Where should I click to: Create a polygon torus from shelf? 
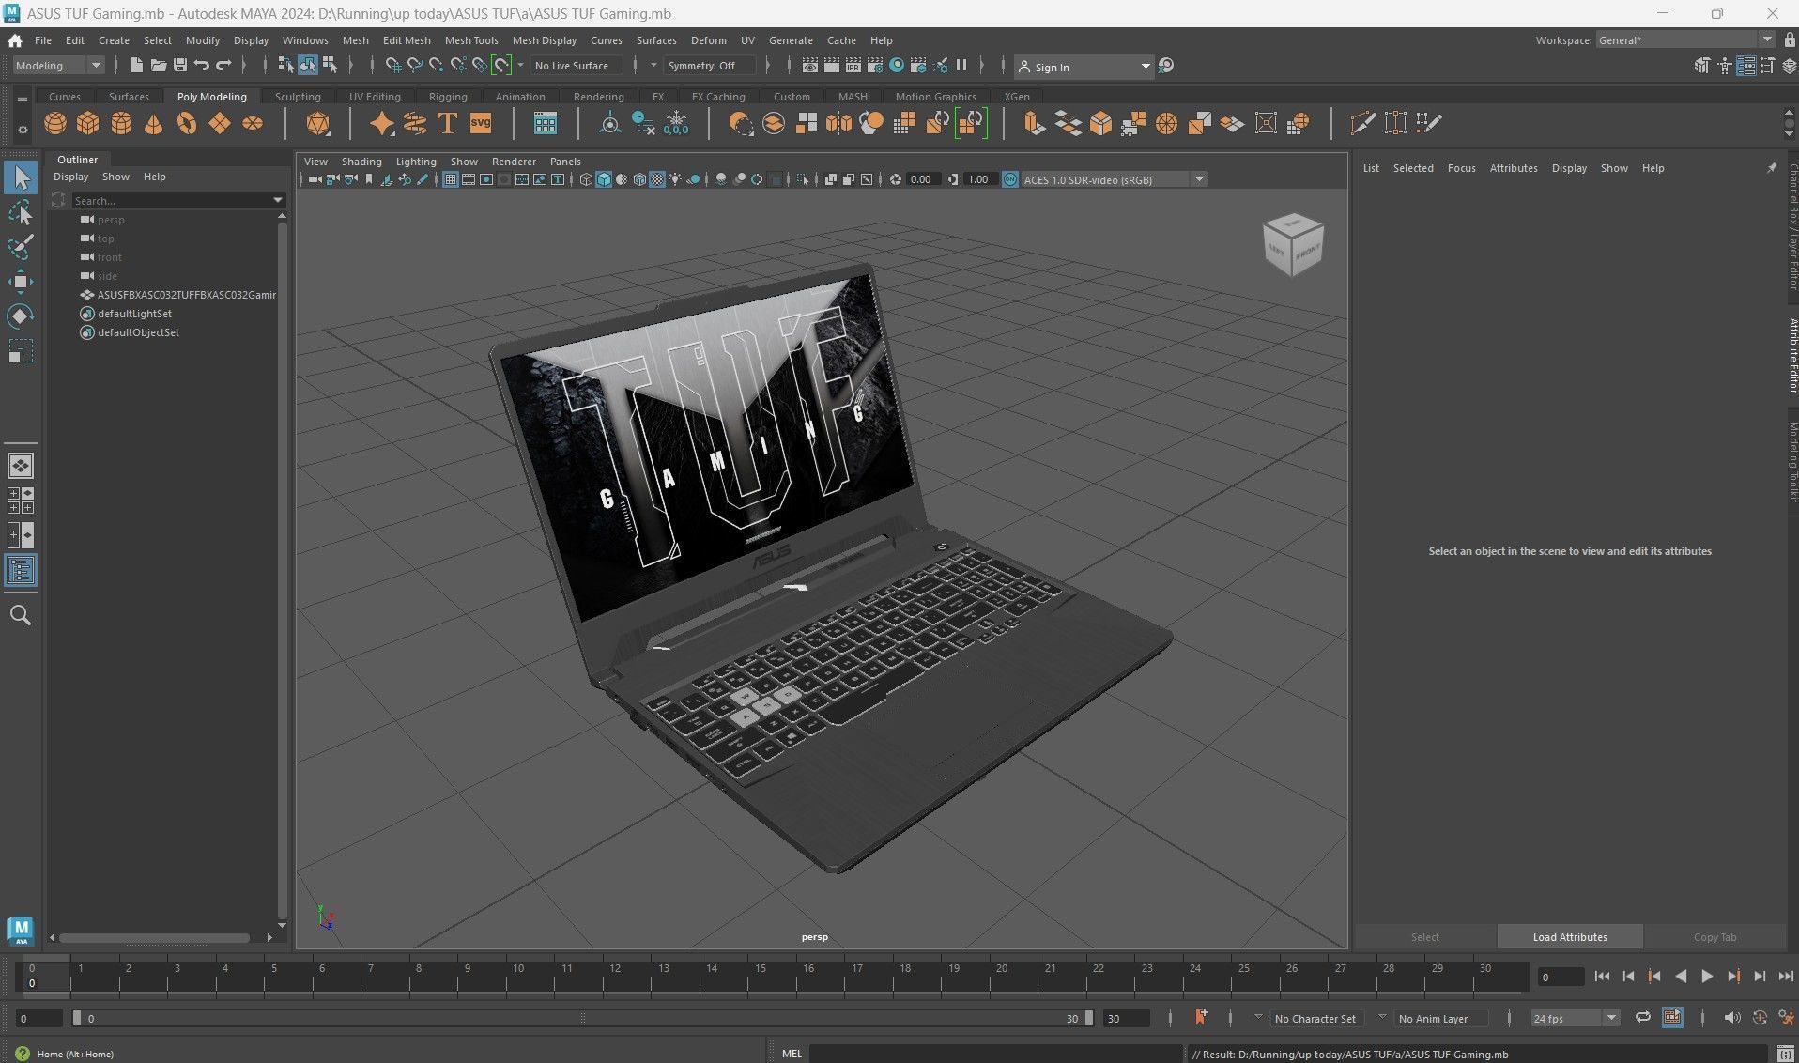[x=186, y=123]
